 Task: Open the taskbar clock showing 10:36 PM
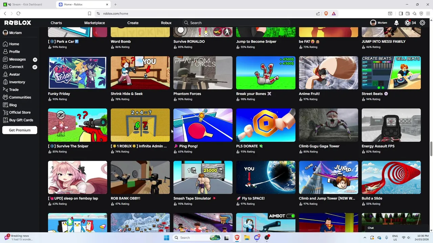pyautogui.click(x=422, y=238)
